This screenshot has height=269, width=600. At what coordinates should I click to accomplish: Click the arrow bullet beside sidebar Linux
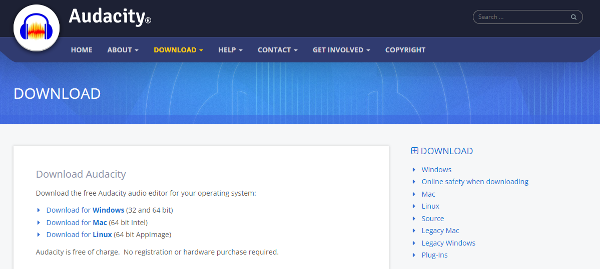(414, 206)
